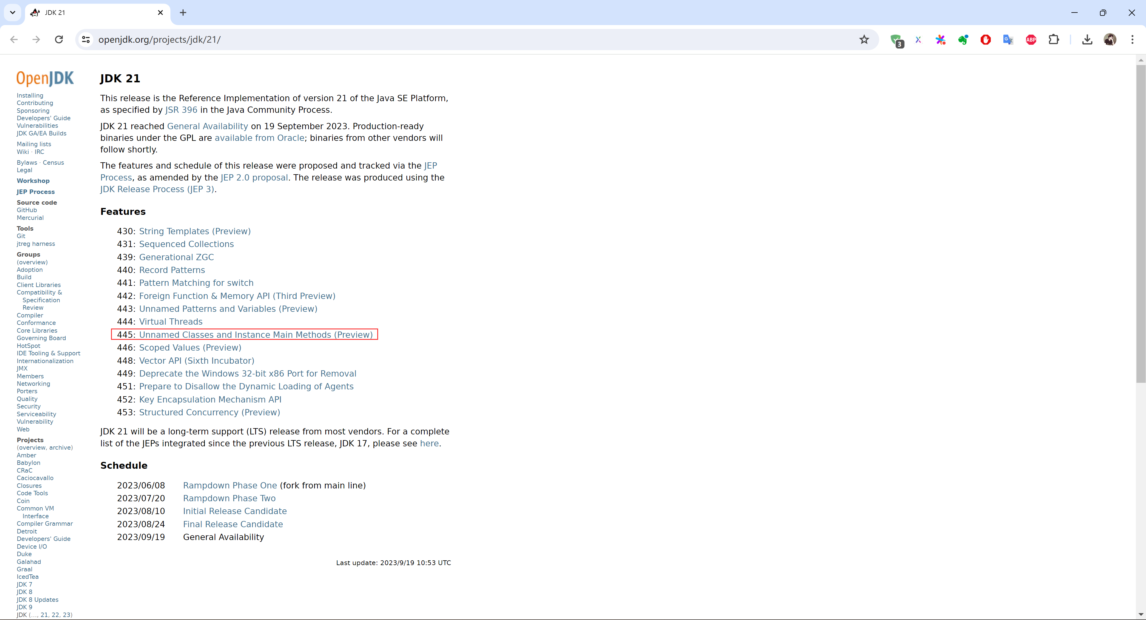This screenshot has width=1146, height=620.
Task: Open the Rampdown Phase One link
Action: tap(229, 485)
